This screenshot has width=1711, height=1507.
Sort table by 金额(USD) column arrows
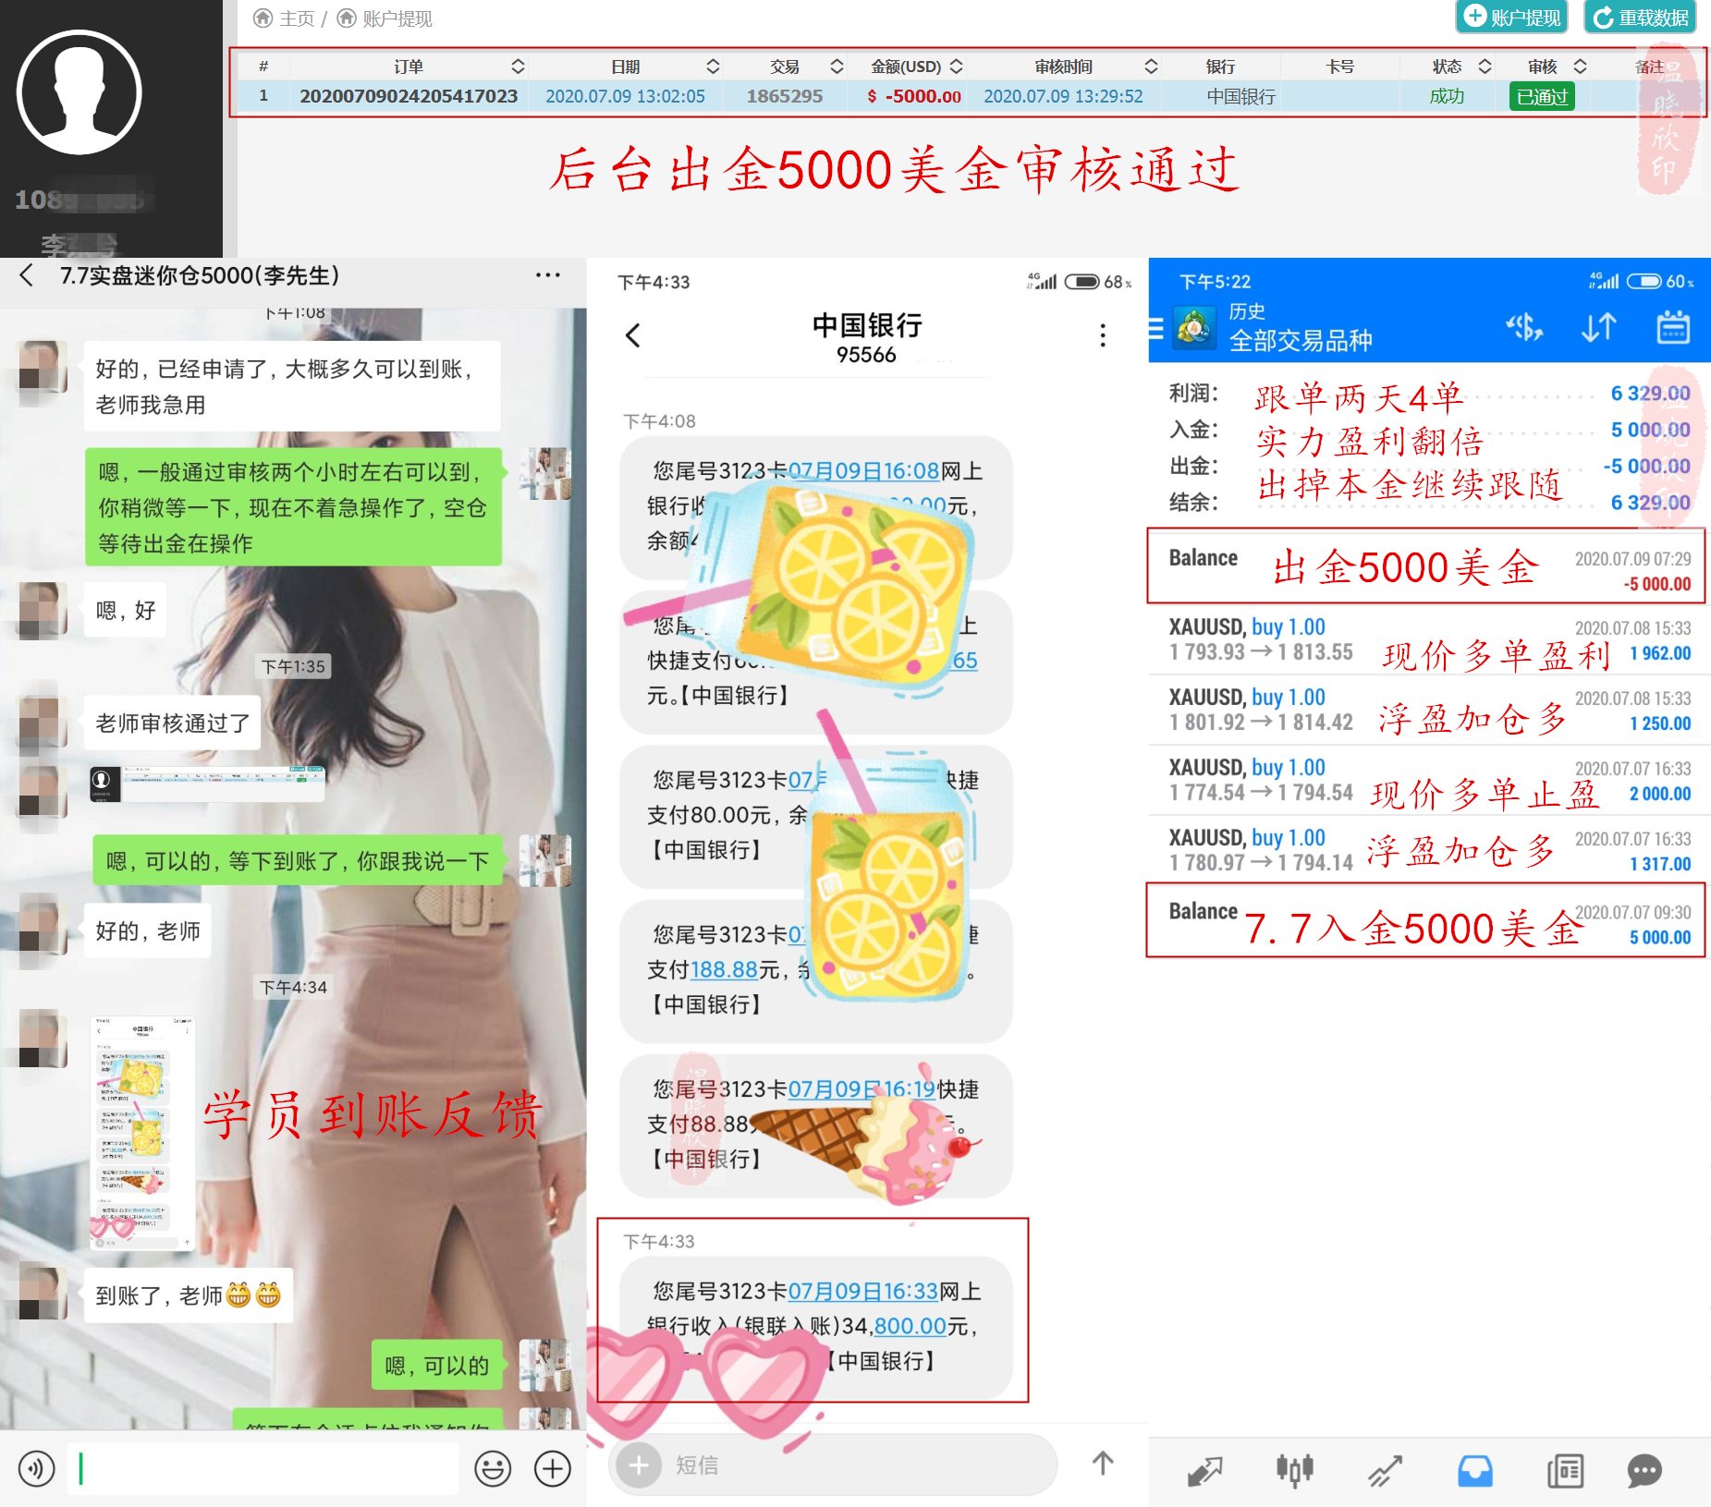956,67
